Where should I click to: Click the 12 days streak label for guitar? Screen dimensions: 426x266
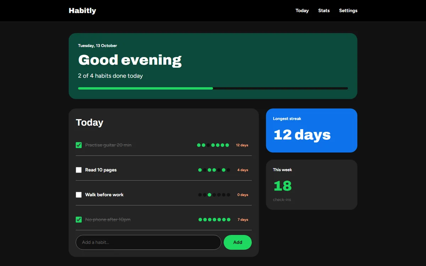[x=242, y=145]
